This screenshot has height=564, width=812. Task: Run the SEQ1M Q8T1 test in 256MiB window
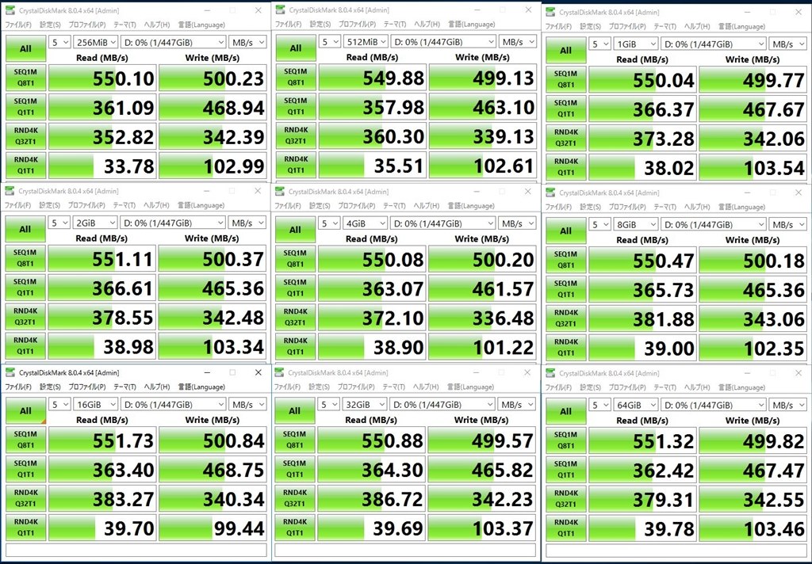(25, 77)
